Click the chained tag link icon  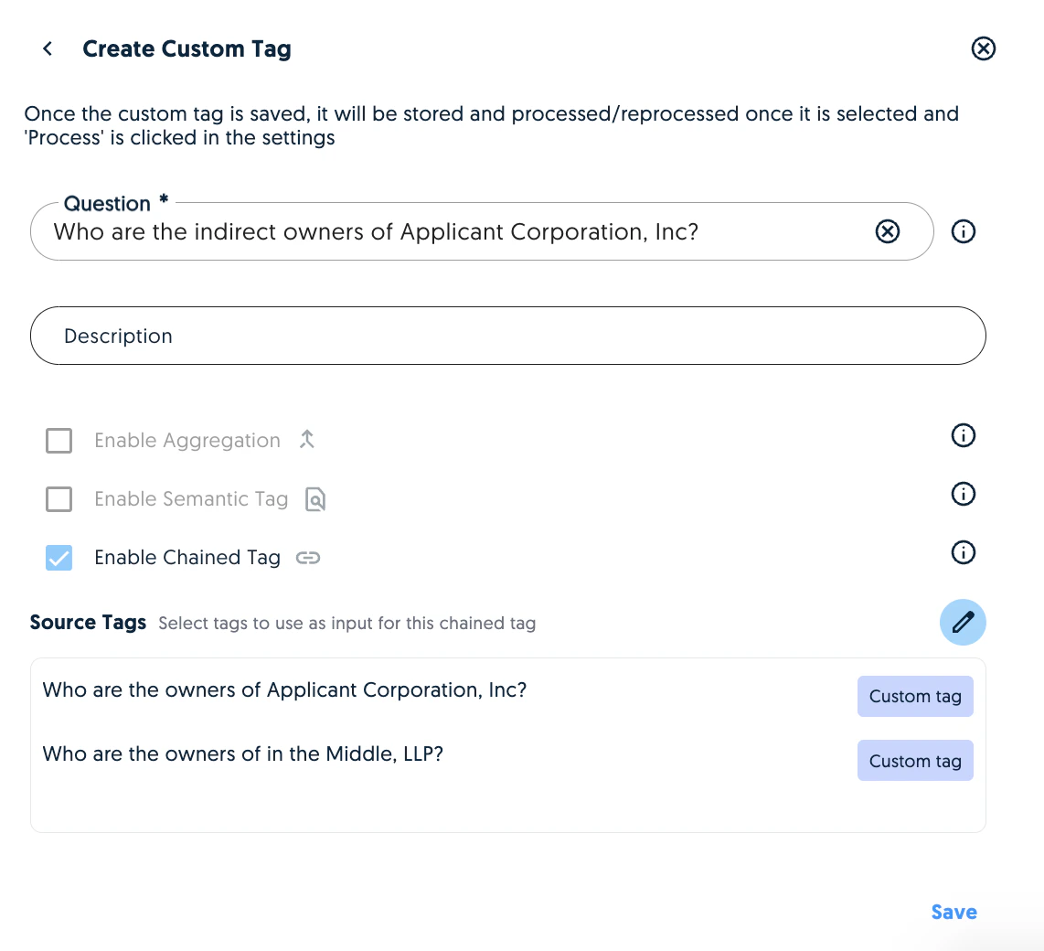point(308,558)
